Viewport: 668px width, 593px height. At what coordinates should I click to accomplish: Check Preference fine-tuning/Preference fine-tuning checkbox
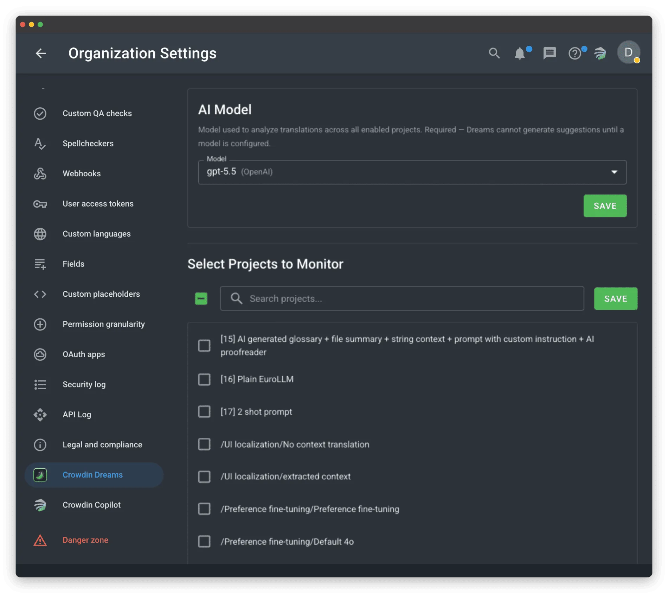[204, 509]
